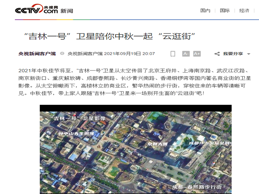Decrease font size with A- button
The height and width of the screenshot is (194, 259).
(186, 54)
